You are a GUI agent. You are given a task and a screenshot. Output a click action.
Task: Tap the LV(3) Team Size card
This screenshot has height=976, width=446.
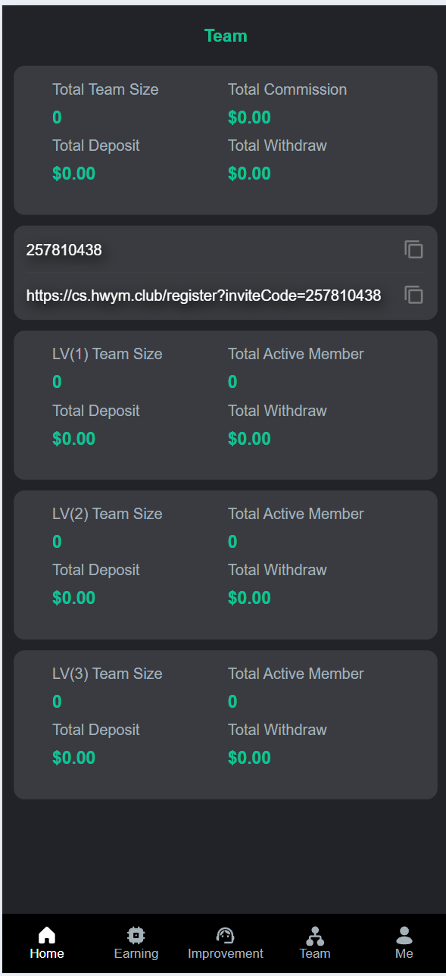coord(226,724)
